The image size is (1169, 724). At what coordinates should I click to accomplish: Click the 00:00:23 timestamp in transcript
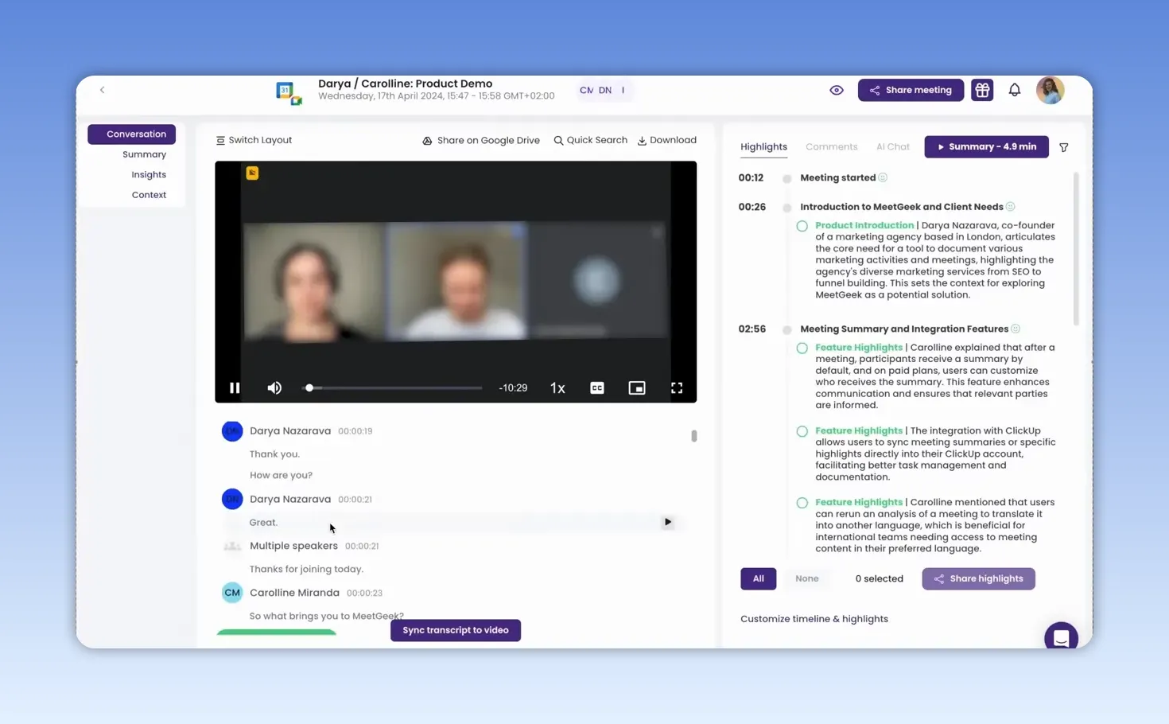coord(364,593)
